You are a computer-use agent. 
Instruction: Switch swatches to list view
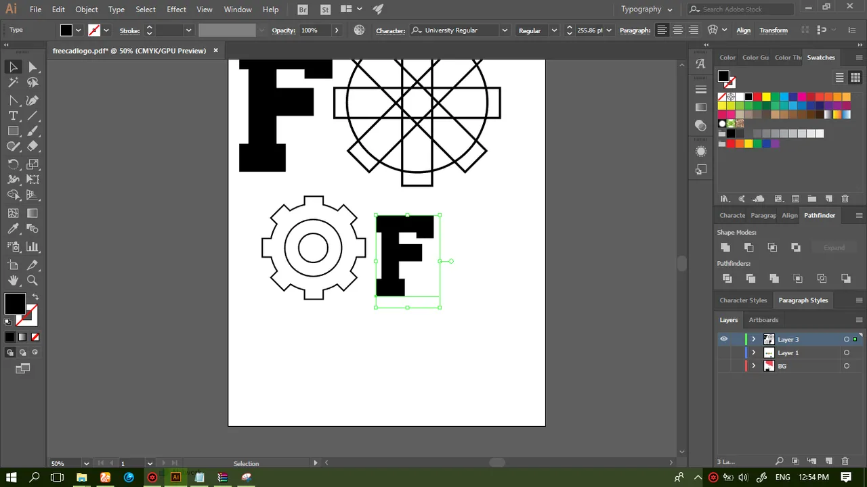point(839,77)
